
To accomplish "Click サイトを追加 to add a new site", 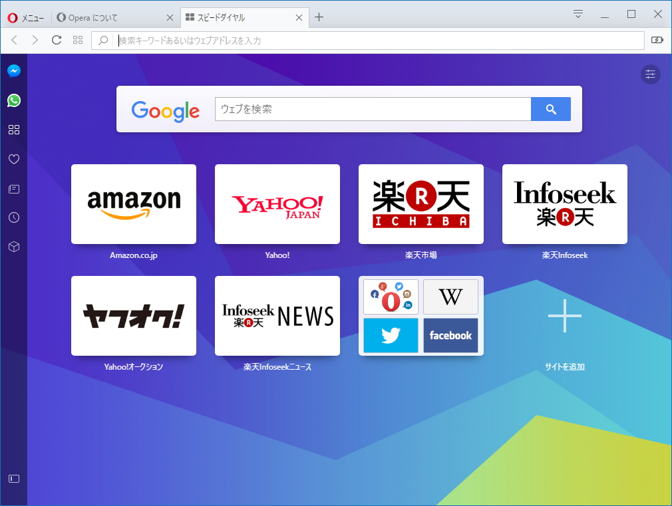I will coord(564,316).
